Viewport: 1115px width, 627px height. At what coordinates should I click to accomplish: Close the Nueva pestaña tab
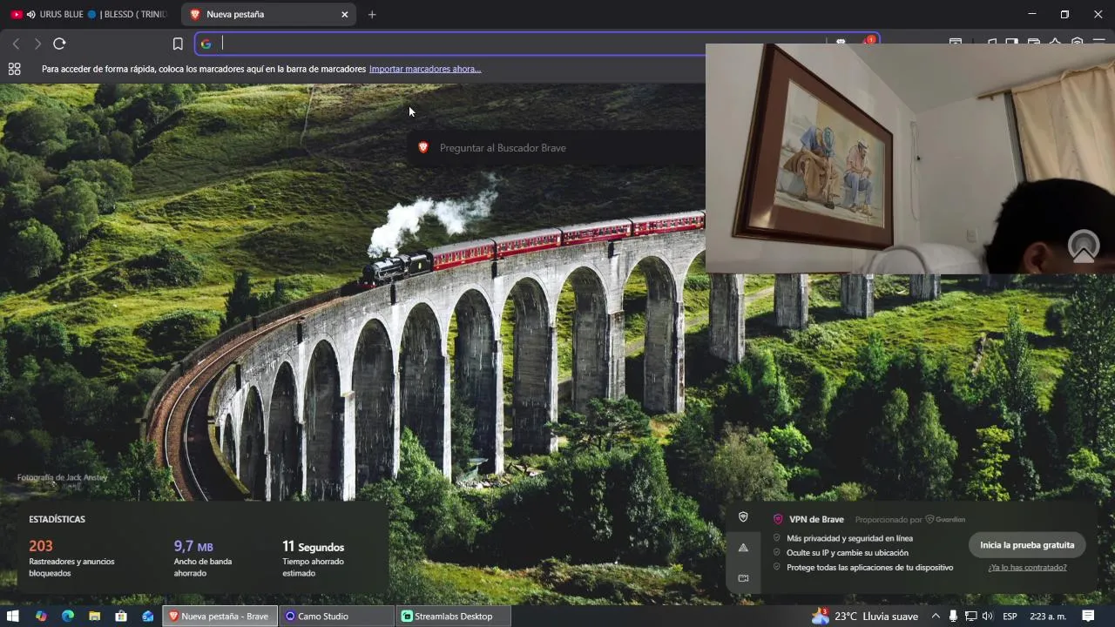(344, 14)
